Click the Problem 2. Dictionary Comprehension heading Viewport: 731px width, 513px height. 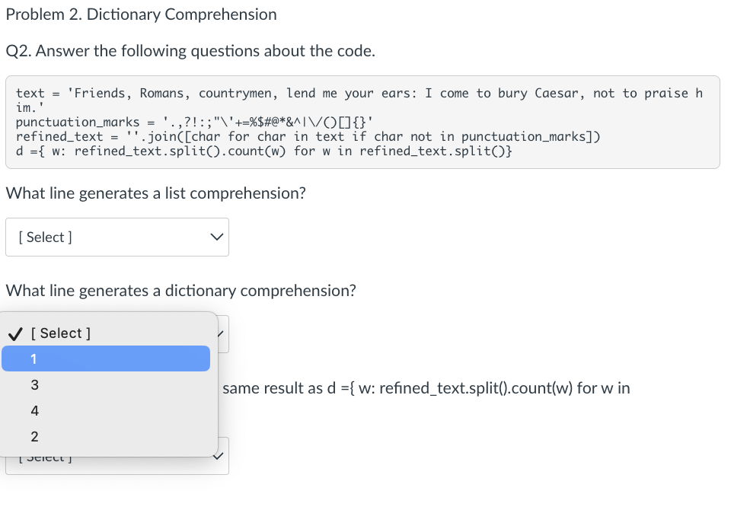pos(142,14)
